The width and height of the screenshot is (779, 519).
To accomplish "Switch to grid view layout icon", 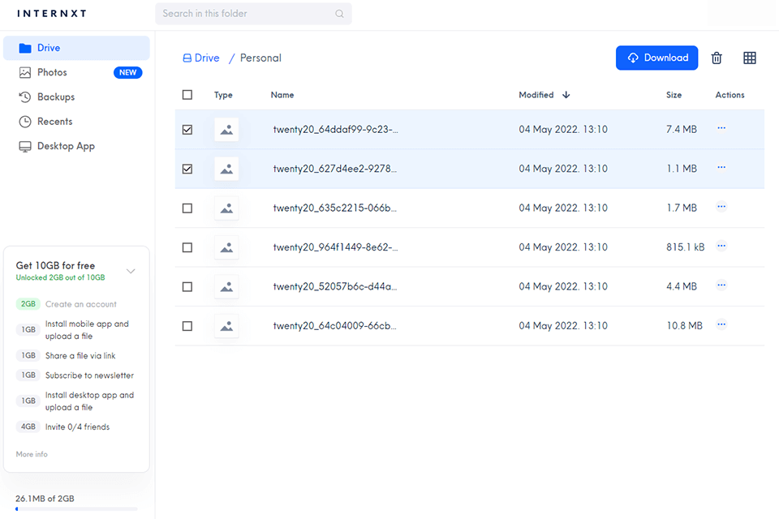I will coord(750,58).
